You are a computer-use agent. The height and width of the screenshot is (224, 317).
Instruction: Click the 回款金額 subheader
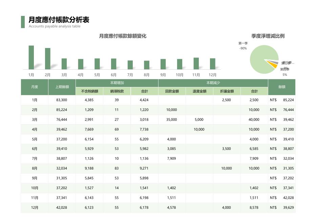[x=172, y=91]
